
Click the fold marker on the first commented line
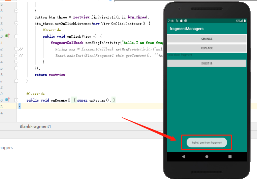click(x=17, y=49)
